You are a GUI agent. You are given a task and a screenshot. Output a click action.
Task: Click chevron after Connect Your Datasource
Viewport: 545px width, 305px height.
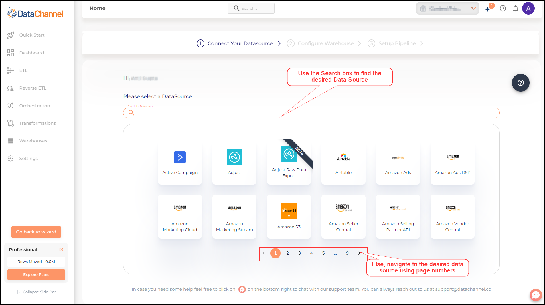click(279, 43)
